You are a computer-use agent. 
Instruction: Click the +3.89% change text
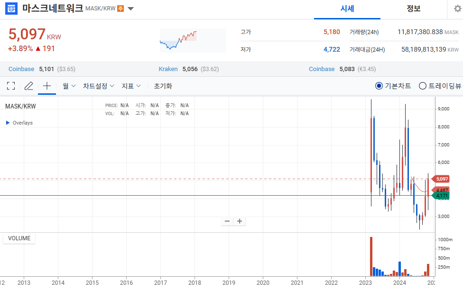pyautogui.click(x=20, y=48)
